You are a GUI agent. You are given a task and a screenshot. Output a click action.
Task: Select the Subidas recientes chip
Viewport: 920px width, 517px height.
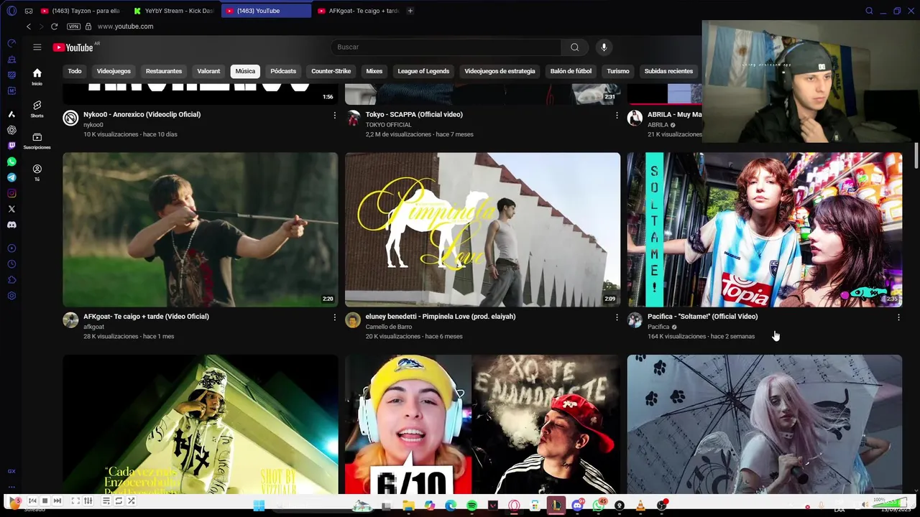click(668, 71)
